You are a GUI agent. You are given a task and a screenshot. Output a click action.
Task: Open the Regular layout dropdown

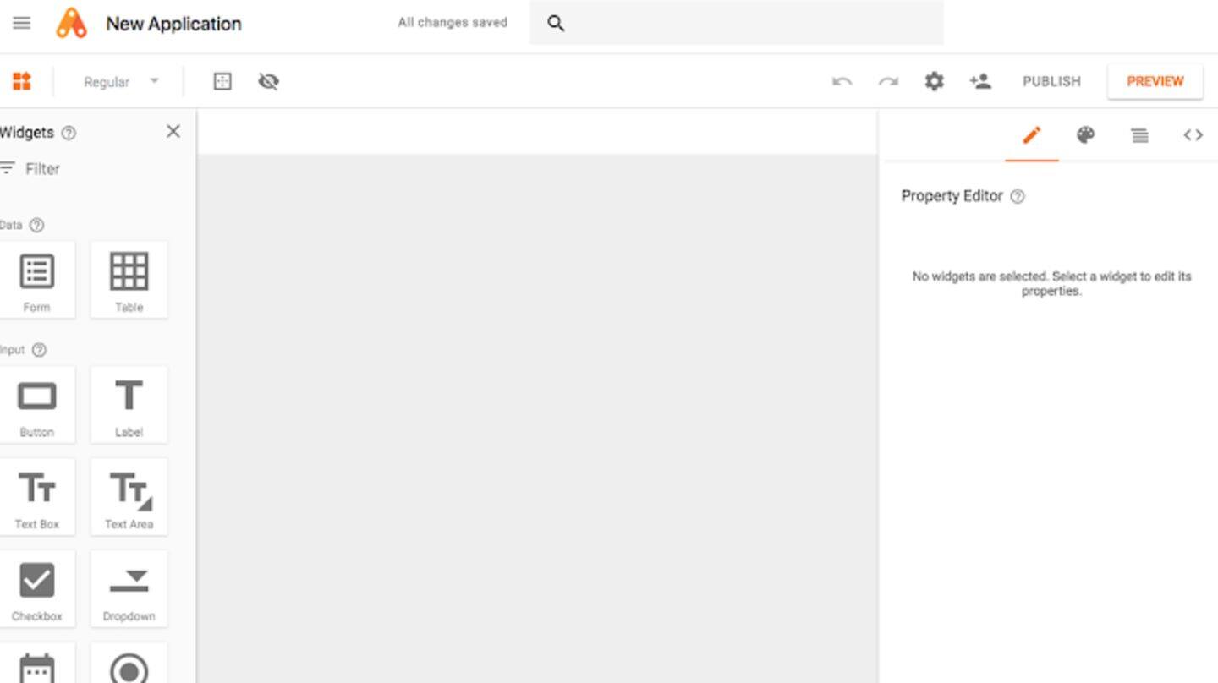tap(121, 82)
